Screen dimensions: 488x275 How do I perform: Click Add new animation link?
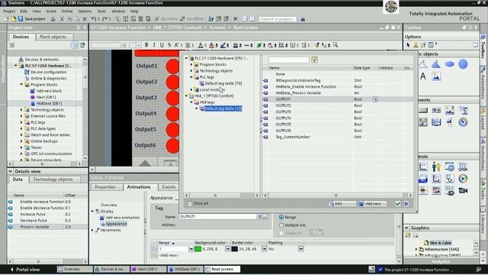(x=123, y=218)
